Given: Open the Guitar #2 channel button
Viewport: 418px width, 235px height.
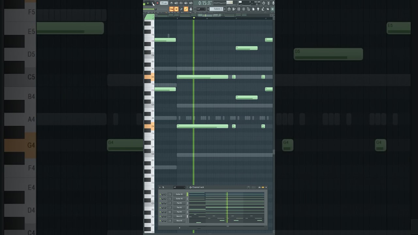Looking at the screenshot, I should point(179,199).
